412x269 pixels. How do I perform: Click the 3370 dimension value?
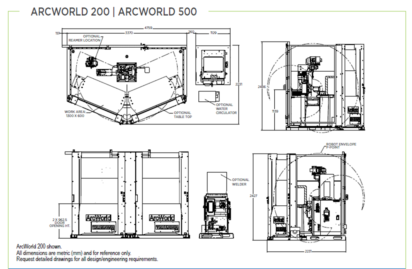click(129, 33)
